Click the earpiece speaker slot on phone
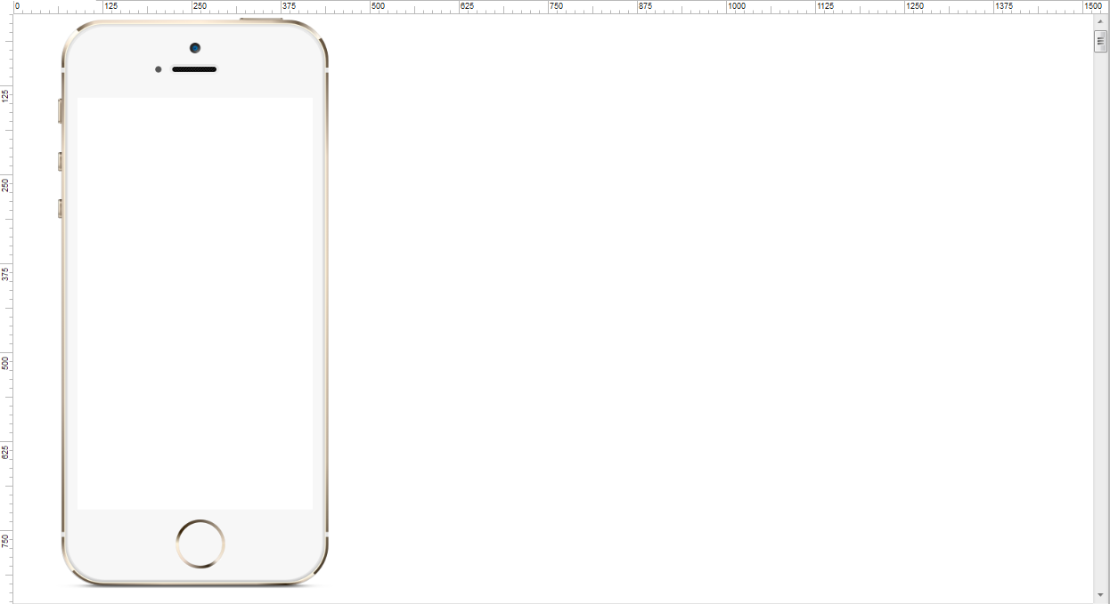This screenshot has height=604, width=1110. [194, 69]
